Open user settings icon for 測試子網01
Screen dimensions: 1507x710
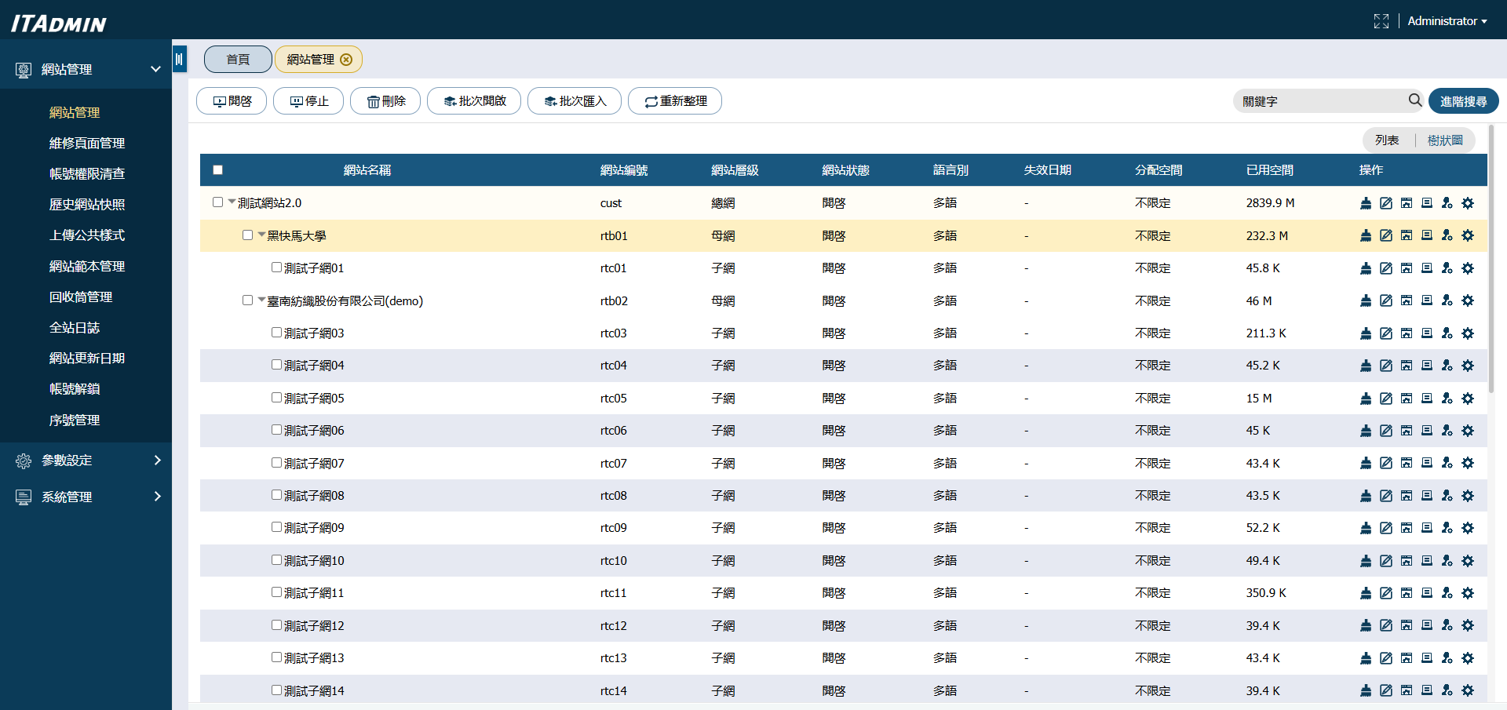1447,268
